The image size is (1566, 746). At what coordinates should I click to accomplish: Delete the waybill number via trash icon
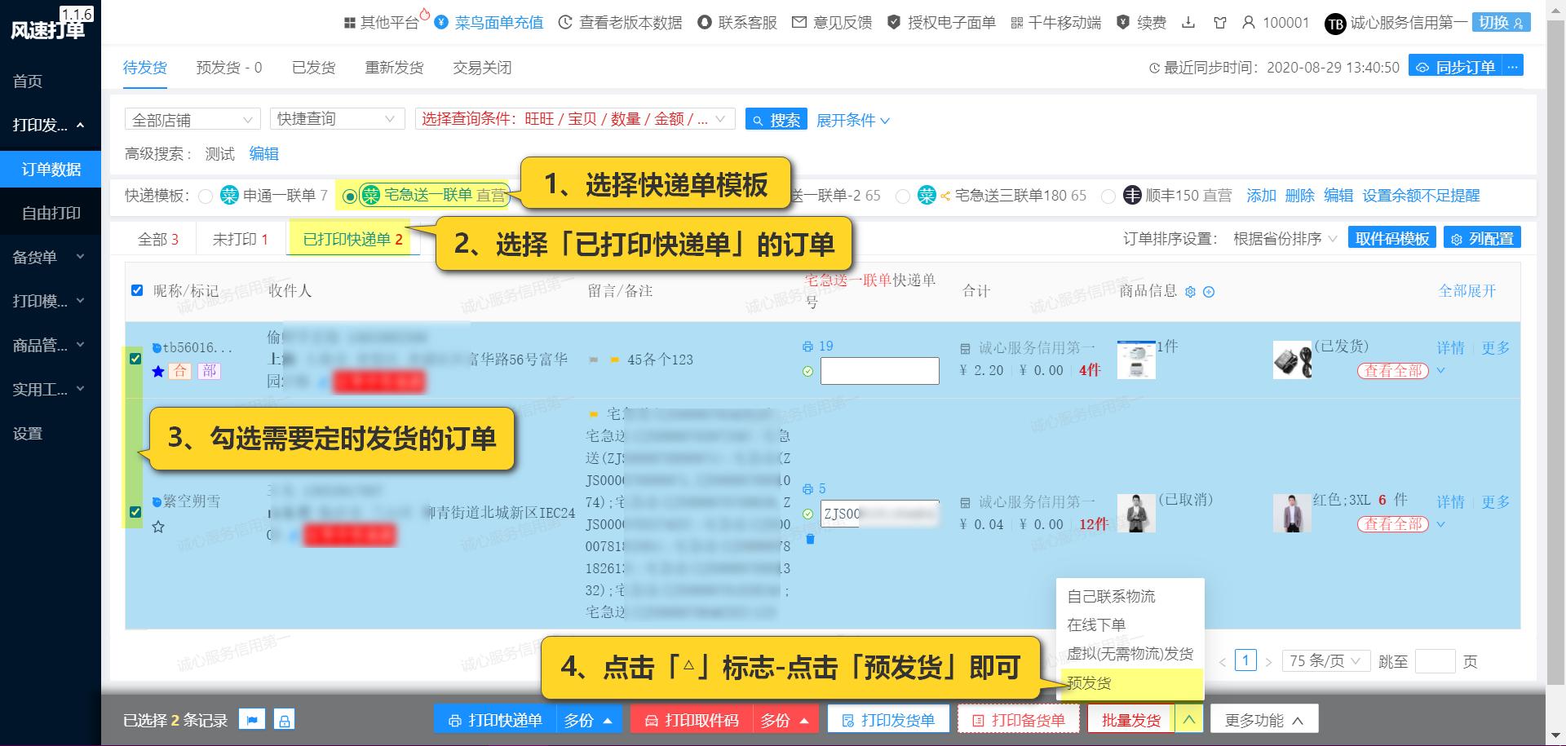click(808, 539)
